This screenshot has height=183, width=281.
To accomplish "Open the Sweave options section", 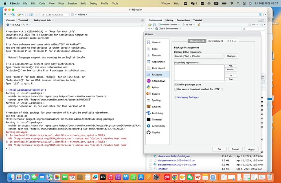I will coord(156,94).
